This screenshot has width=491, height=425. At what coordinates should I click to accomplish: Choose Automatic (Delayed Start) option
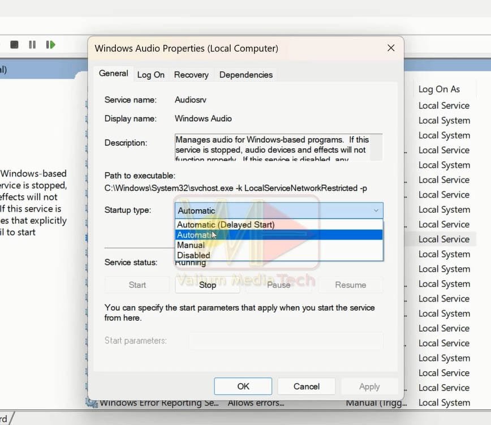(x=279, y=225)
